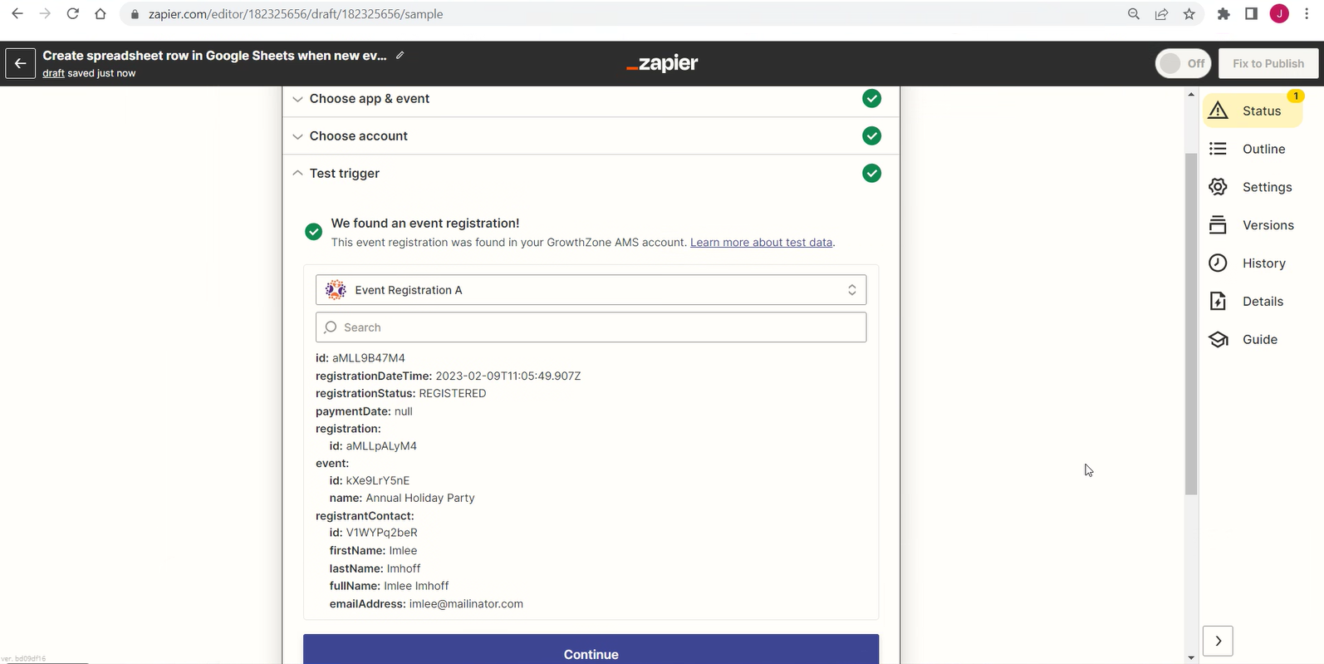Screen dimensions: 1324x664
Task: Open the browser side panel
Action: coord(1251,14)
